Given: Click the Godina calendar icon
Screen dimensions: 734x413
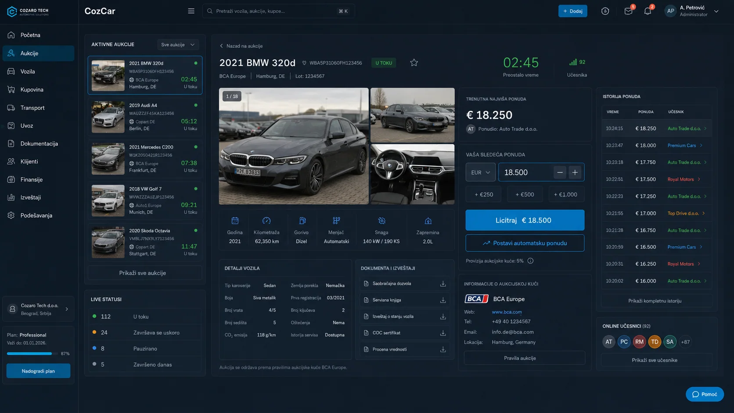Looking at the screenshot, I should 235,221.
